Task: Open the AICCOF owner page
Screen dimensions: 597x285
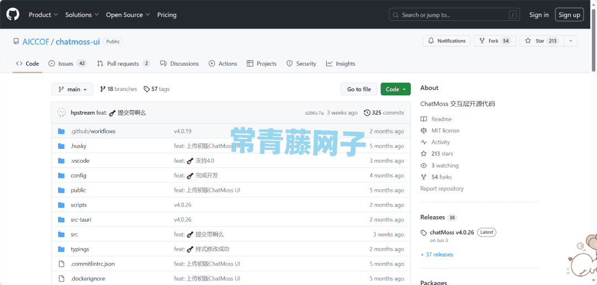Action: [x=36, y=42]
